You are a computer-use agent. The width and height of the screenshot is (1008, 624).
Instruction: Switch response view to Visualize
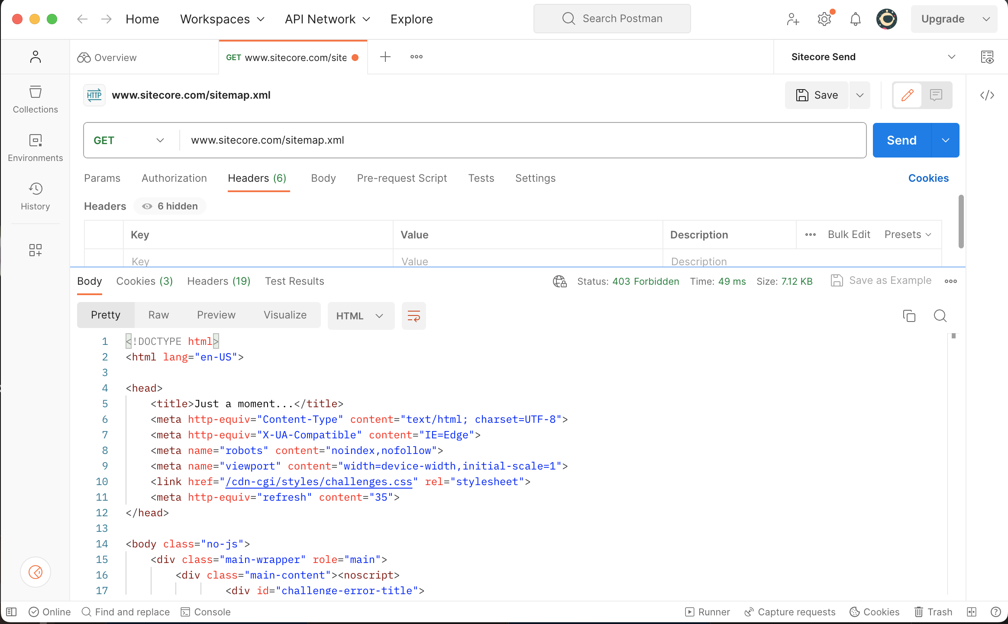(285, 315)
